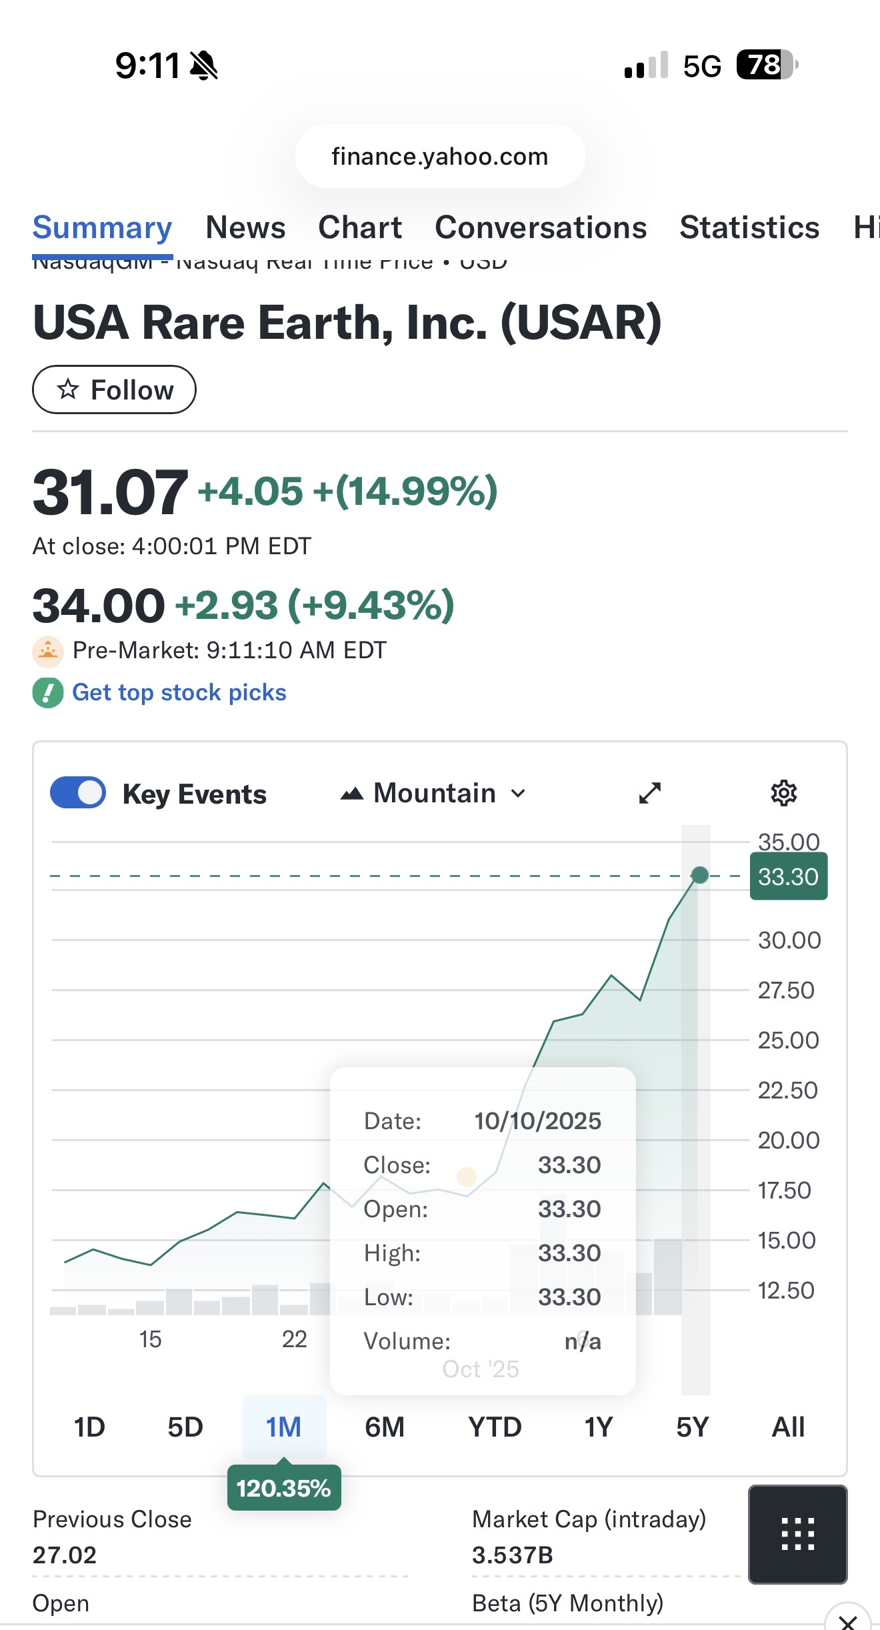
Task: Tap the finance.yahoo.com address bar
Action: (x=440, y=156)
